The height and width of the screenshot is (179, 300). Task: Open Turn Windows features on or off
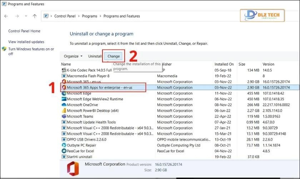31,51
